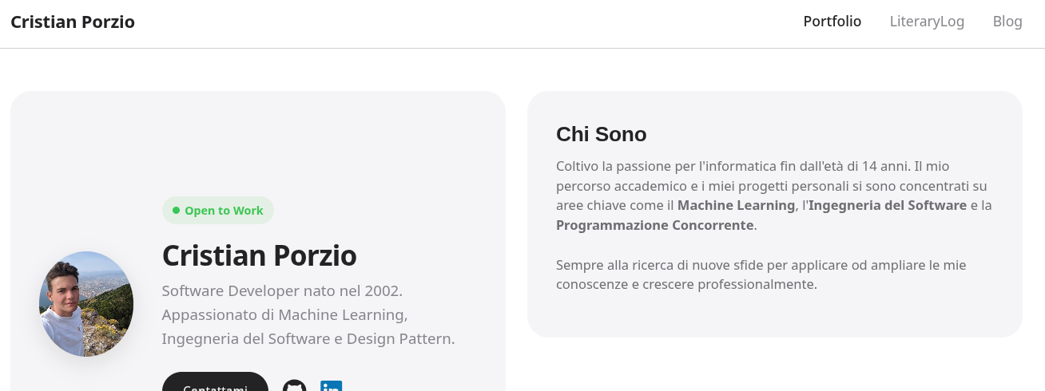
Task: Click bold Machine Learning in Chi Sono text
Action: pyautogui.click(x=736, y=206)
